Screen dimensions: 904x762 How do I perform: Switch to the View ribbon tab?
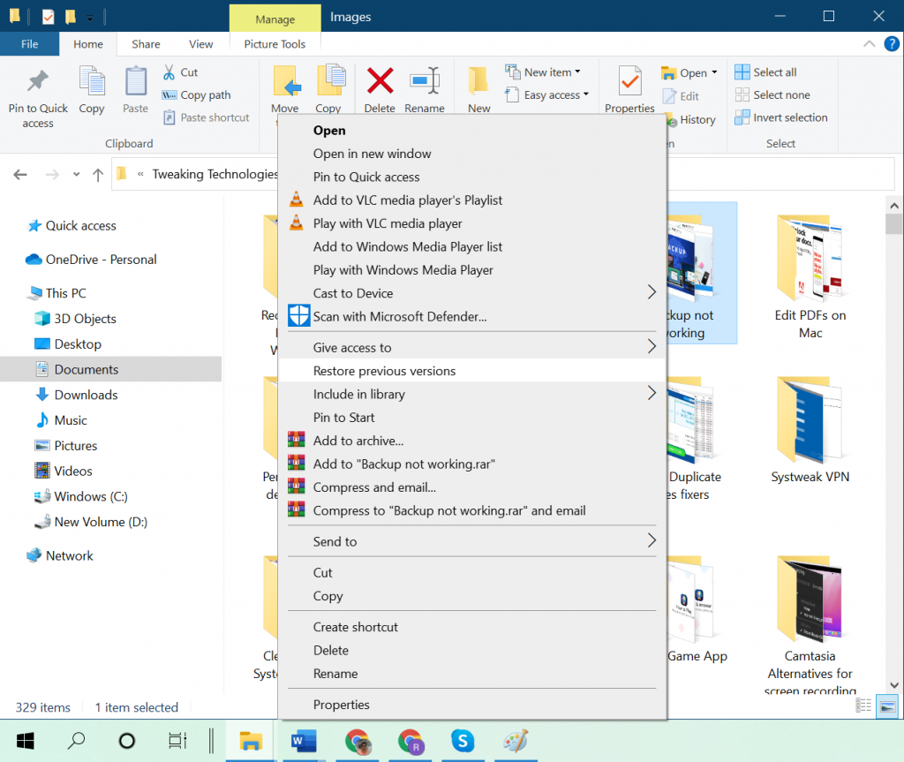click(x=200, y=43)
